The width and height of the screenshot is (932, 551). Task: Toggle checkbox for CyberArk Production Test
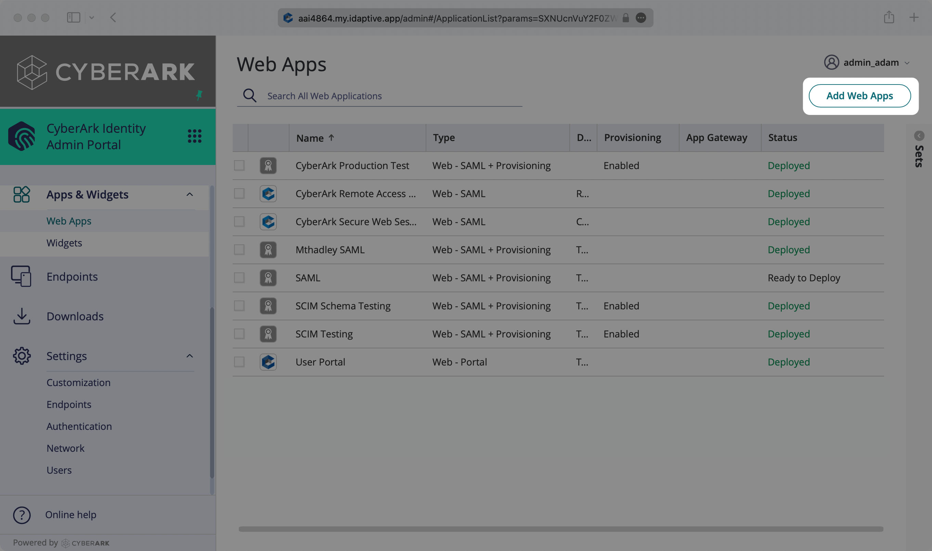[240, 165]
